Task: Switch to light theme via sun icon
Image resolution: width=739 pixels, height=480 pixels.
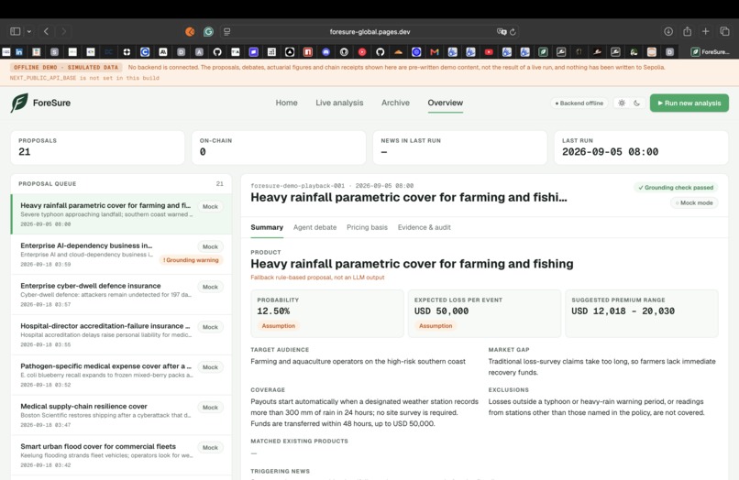Action: pyautogui.click(x=622, y=103)
